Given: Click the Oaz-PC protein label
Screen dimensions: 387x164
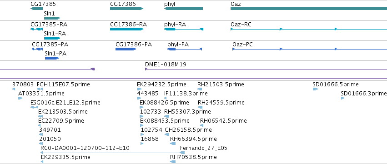Looking at the screenshot, I should [x=242, y=45].
